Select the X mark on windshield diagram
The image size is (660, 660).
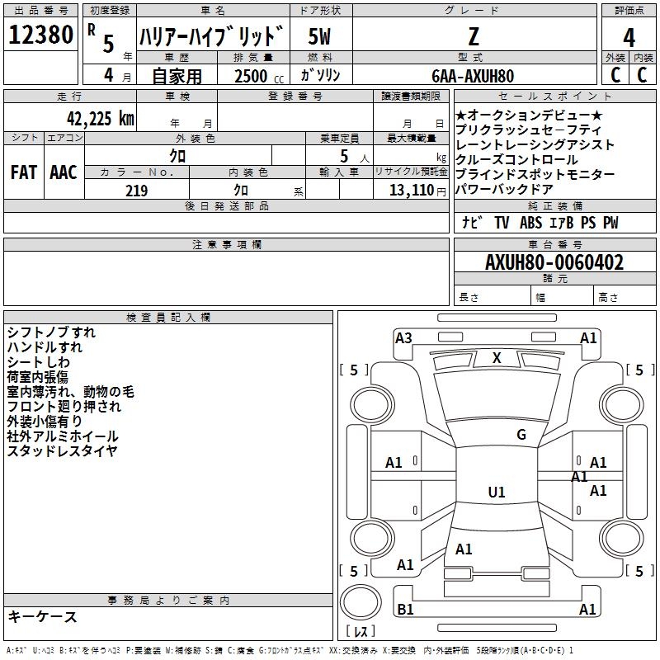click(497, 358)
